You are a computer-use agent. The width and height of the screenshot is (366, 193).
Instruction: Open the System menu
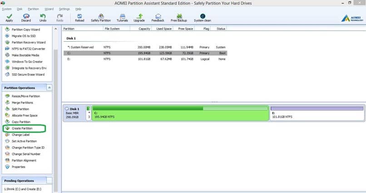click(6, 9)
